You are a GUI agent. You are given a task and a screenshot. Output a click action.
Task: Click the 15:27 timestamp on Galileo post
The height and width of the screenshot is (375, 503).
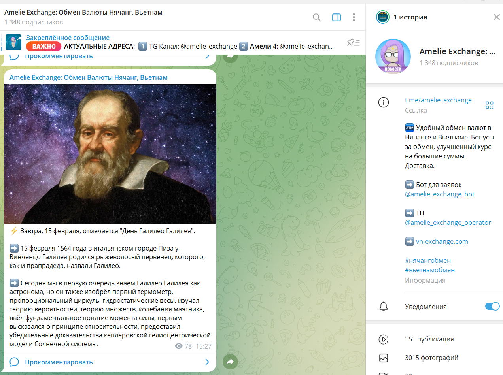pos(204,346)
